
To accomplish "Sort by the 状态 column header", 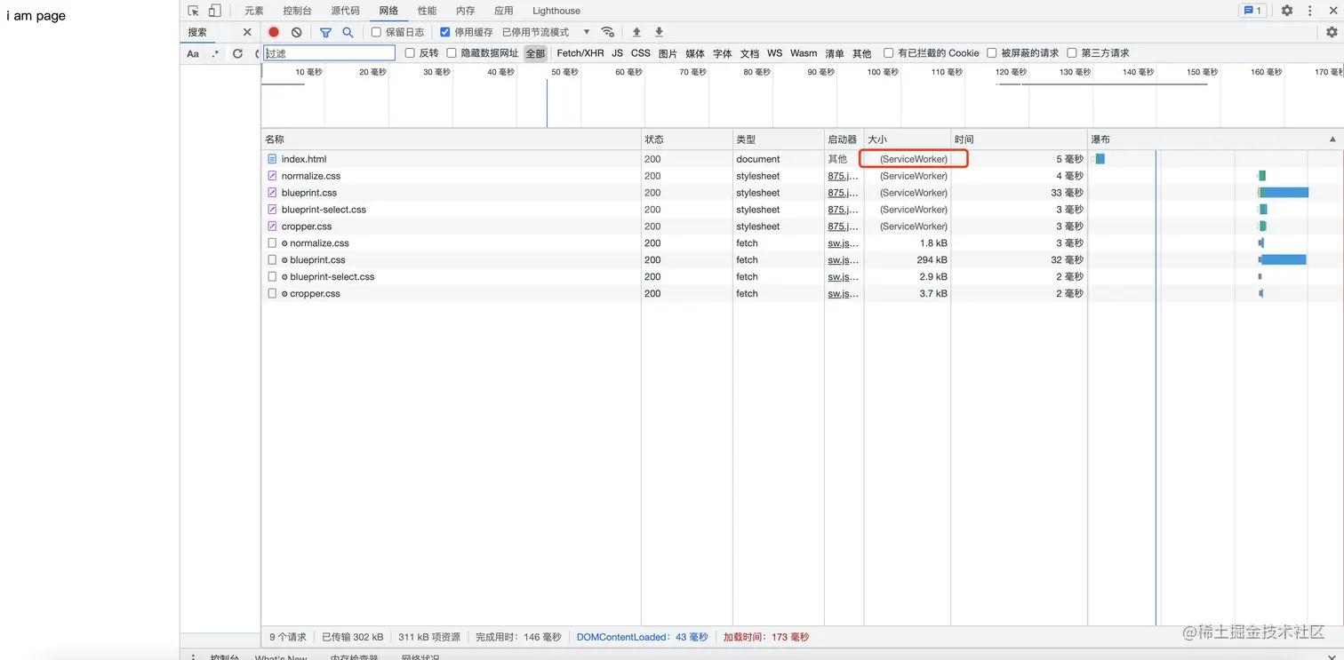I will tap(687, 139).
